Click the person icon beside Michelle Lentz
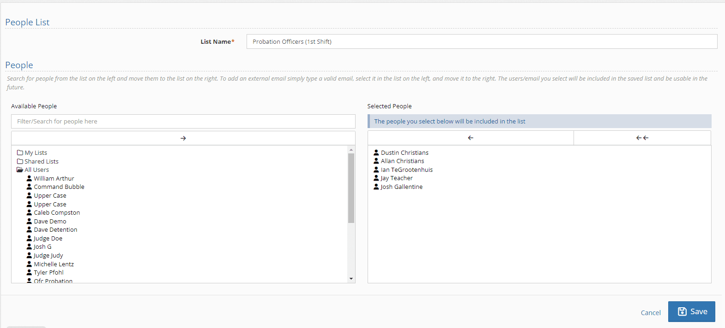This screenshot has height=328, width=725. pos(29,264)
